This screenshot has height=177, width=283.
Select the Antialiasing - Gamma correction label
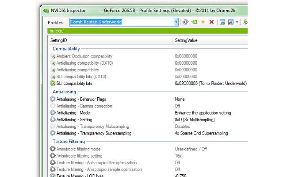[84, 106]
